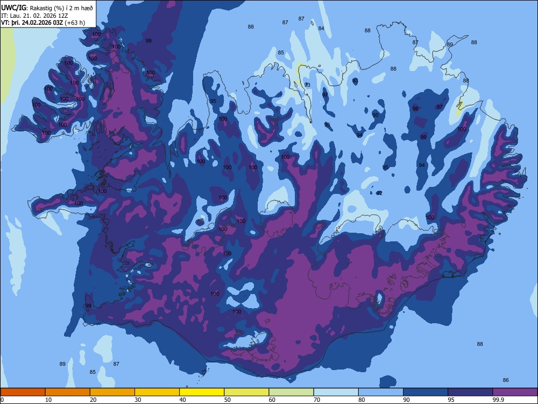Click the '0' label on the legend scale
Viewport: 538px width, 404px height.
click(x=2, y=400)
